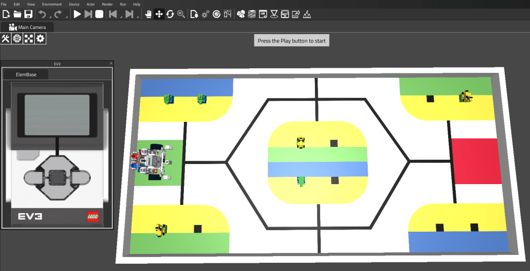Open the wrench and hammer tools overlay
Screen dimensions: 530x271
tap(6, 38)
